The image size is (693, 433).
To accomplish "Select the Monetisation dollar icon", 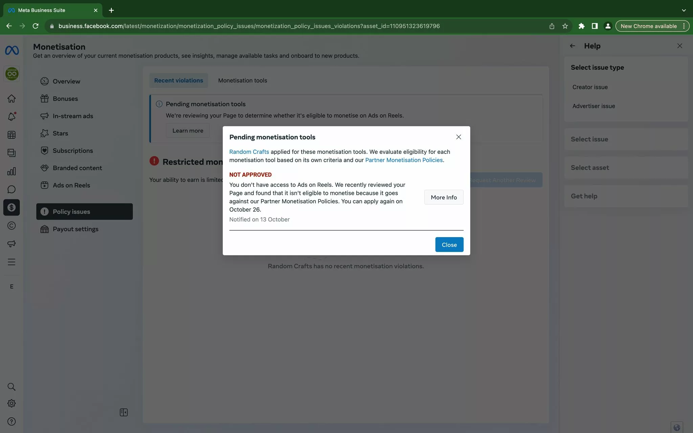I will point(12,207).
